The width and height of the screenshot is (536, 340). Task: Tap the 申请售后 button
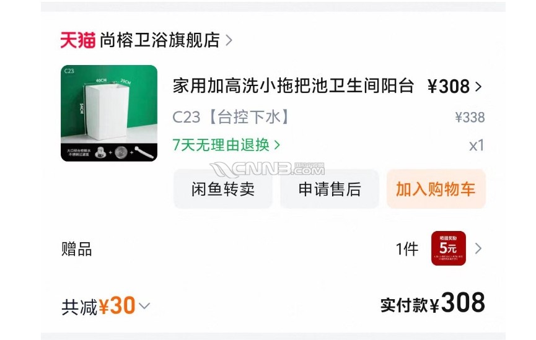tap(330, 189)
